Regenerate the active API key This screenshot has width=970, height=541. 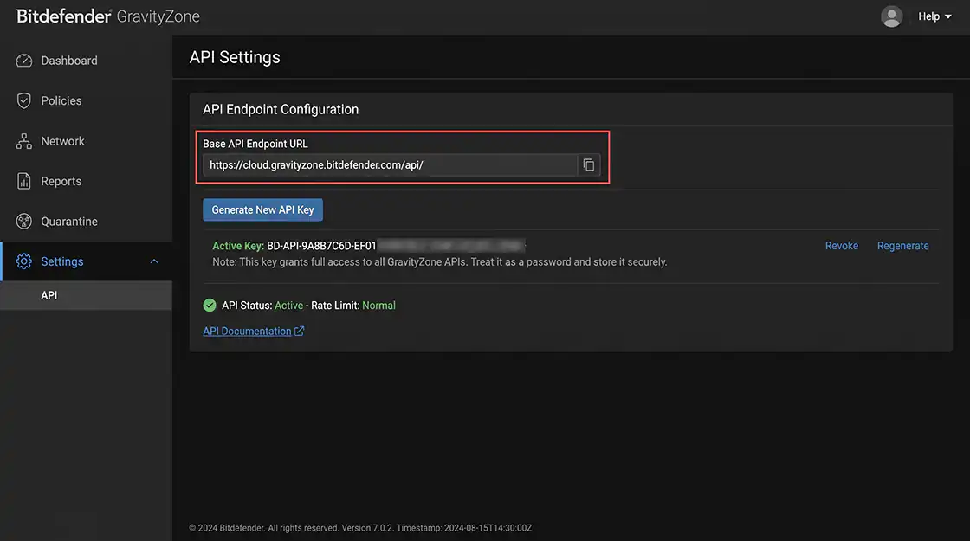click(x=902, y=246)
